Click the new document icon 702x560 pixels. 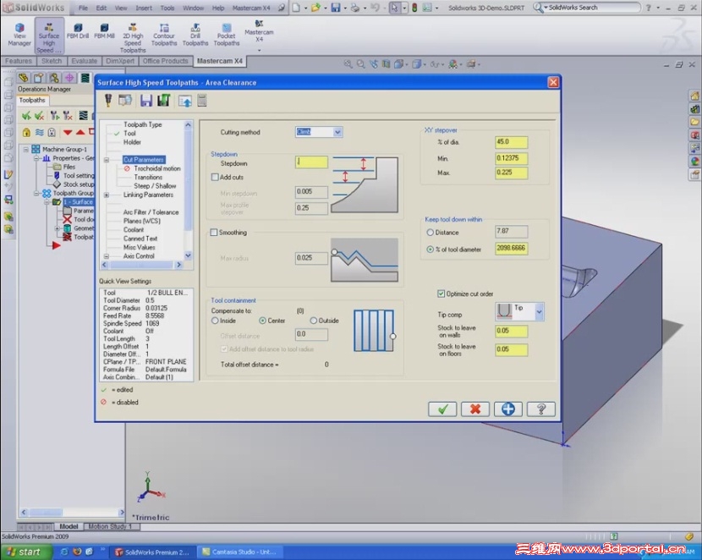coord(296,8)
